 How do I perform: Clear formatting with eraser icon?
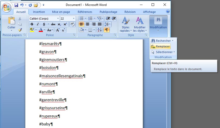72,24
